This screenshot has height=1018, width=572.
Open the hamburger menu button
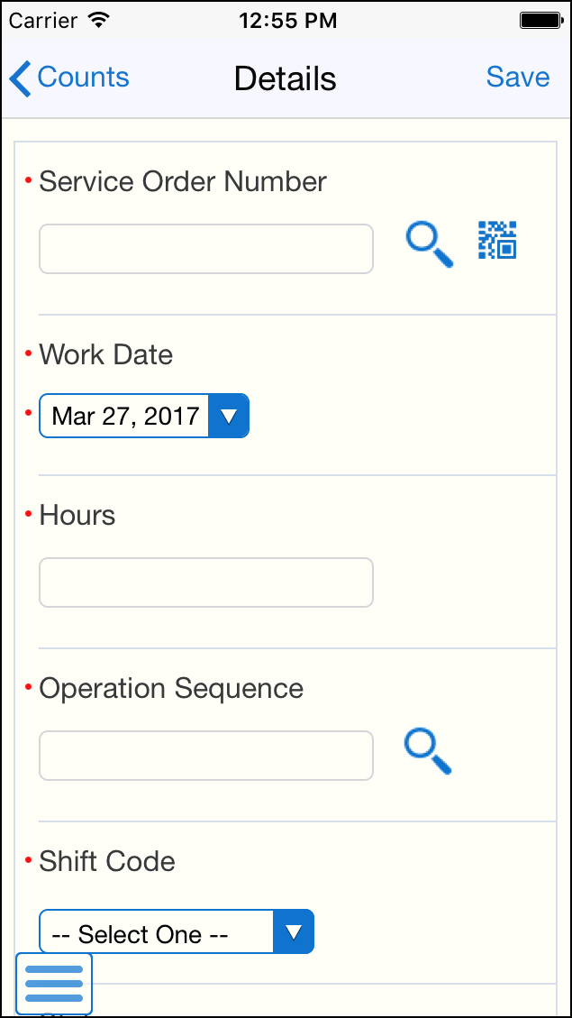pyautogui.click(x=54, y=983)
